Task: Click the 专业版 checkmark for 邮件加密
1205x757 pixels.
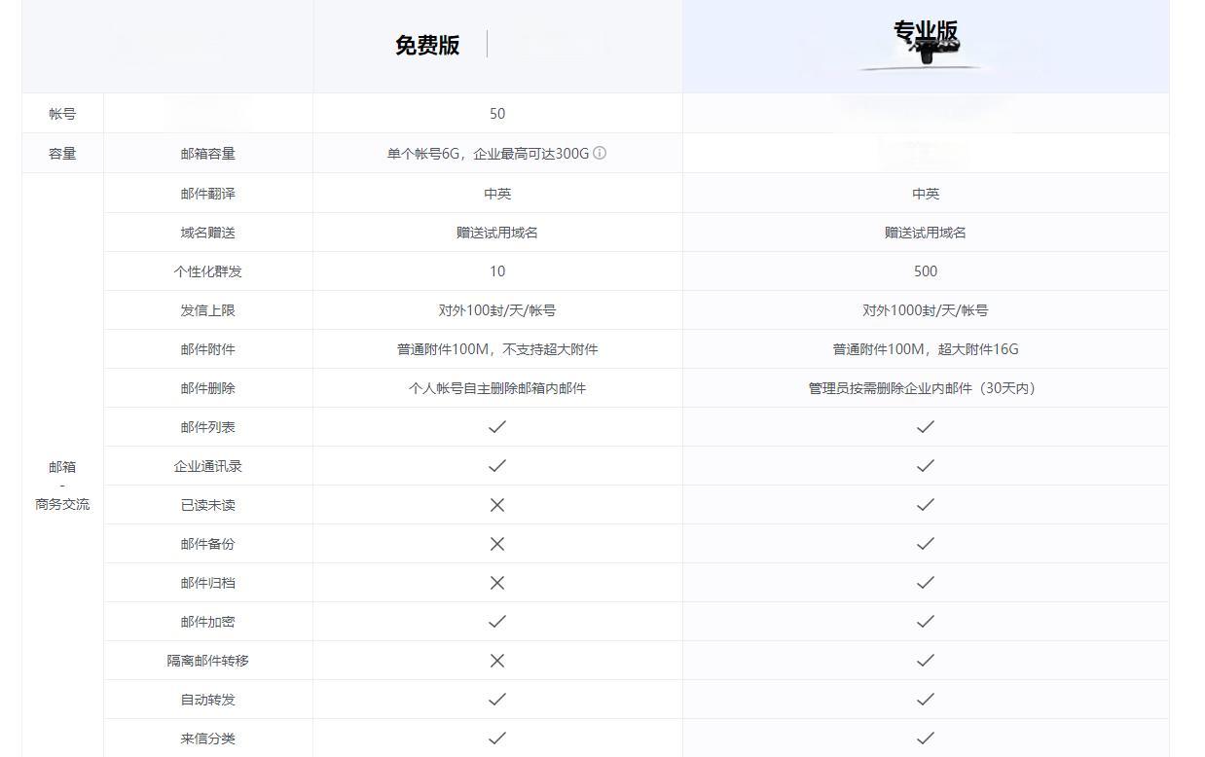Action: click(926, 622)
